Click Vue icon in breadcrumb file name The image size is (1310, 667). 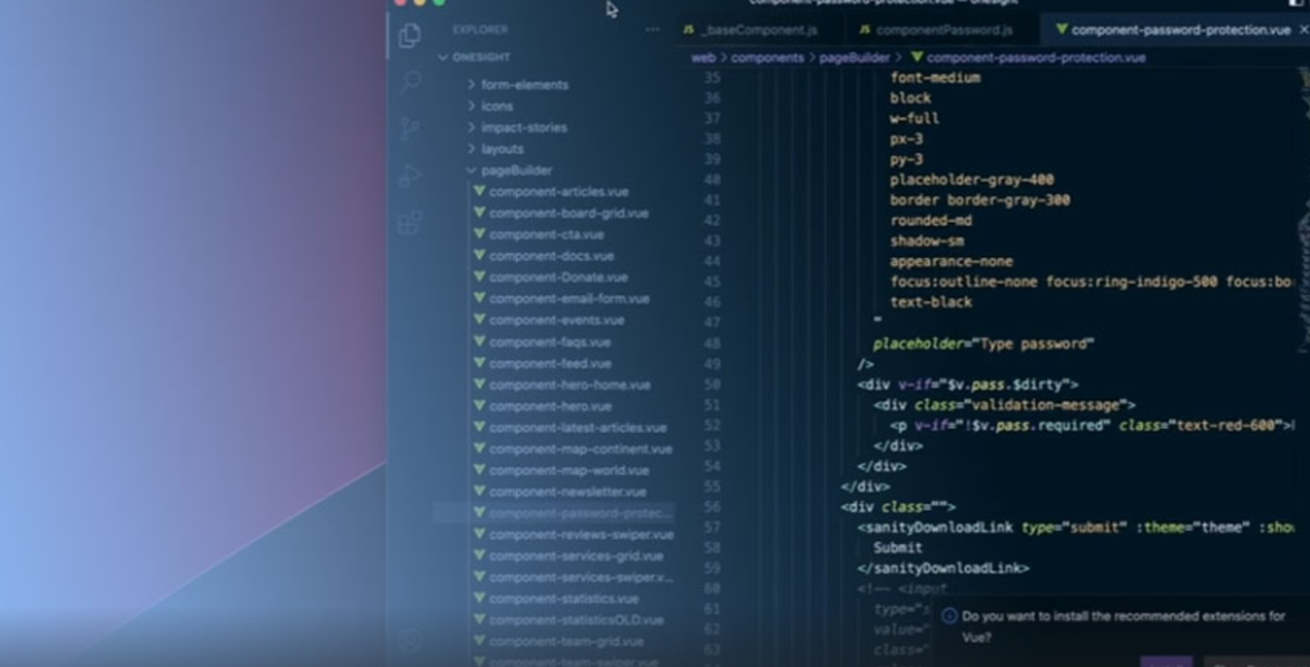tap(917, 56)
